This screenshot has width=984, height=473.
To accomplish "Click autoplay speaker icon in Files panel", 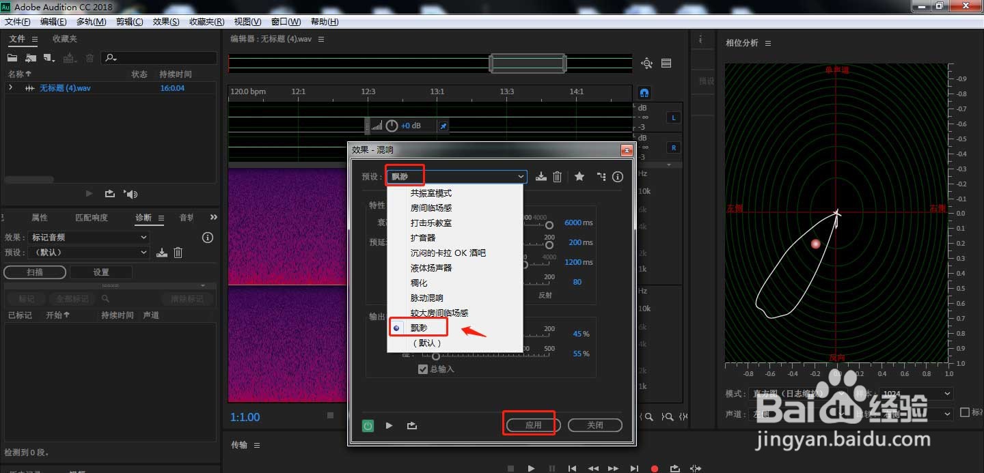I will (131, 194).
